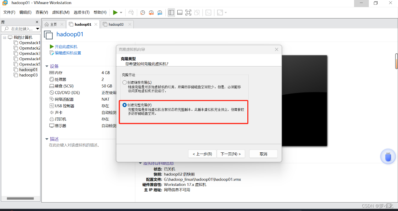Take a snapshot using the clock-plus icon

click(143, 13)
